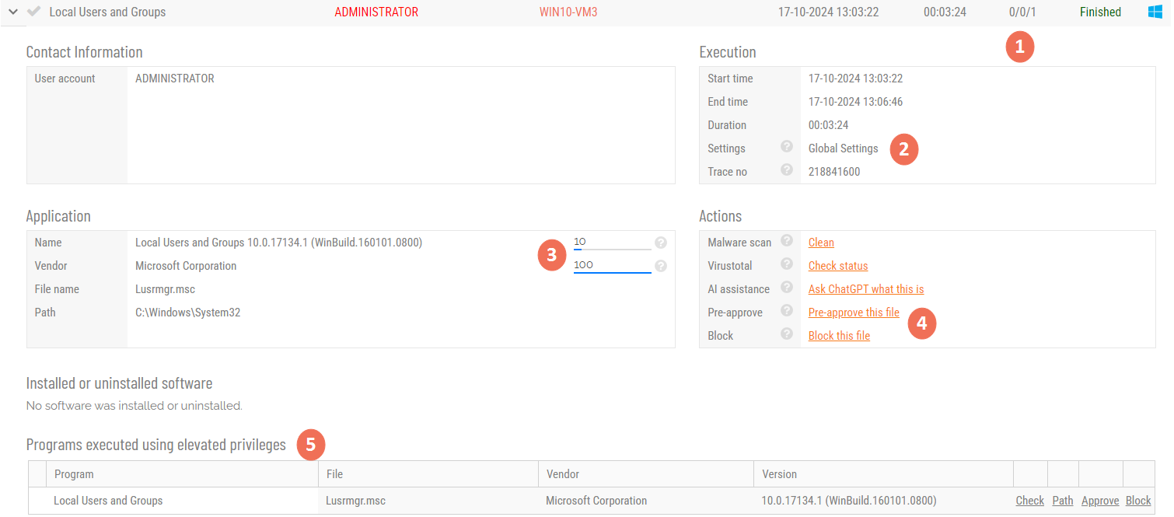The image size is (1174, 517).
Task: Click Microsoft Corporation in the Application panel
Action: [x=186, y=266]
